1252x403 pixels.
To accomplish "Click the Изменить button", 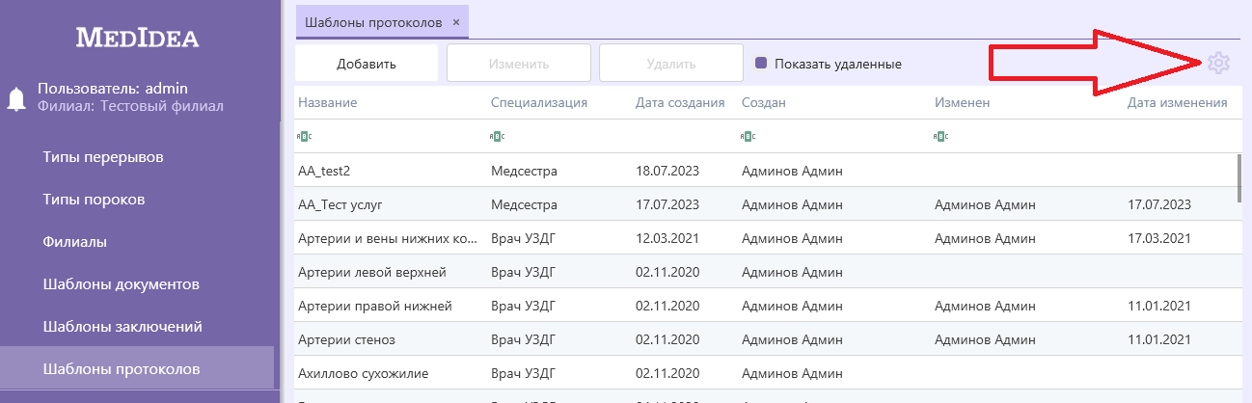I will click(519, 64).
